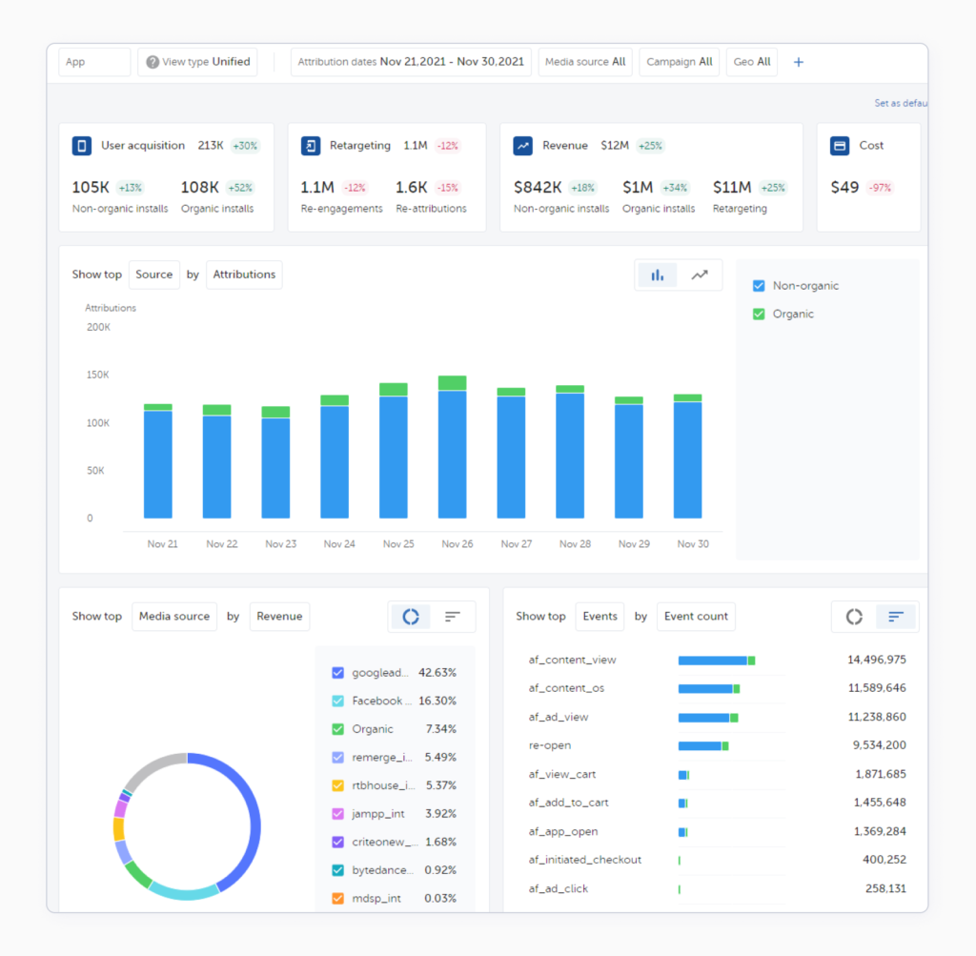Image resolution: width=976 pixels, height=956 pixels.
Task: Select the list view icon in events panel
Action: [897, 617]
